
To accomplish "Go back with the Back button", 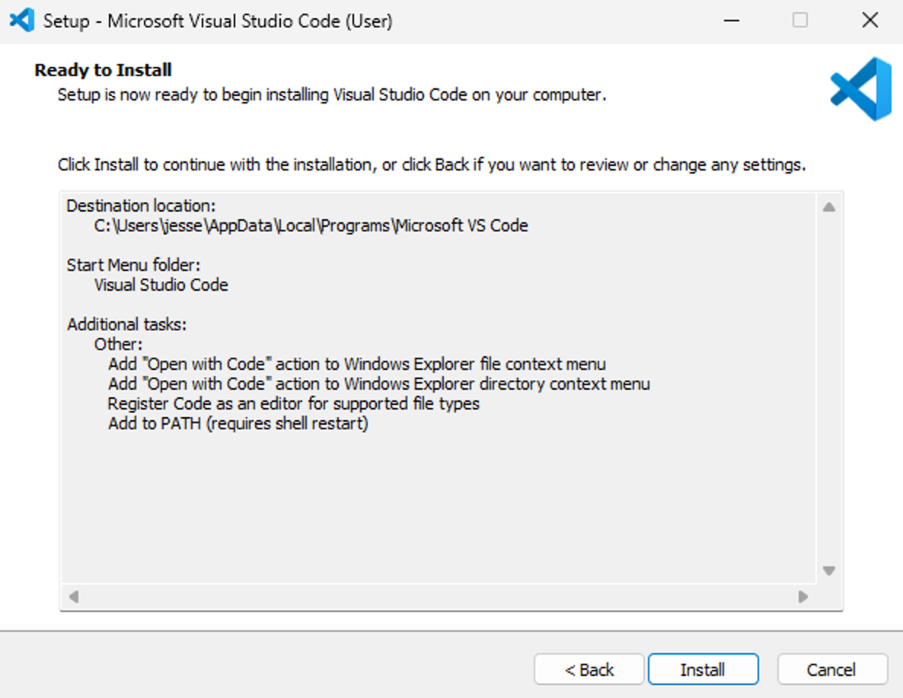I will pos(589,670).
